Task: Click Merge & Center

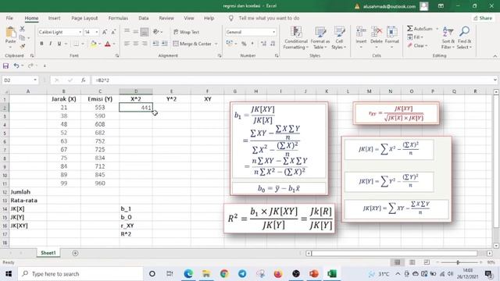Action: click(x=193, y=44)
